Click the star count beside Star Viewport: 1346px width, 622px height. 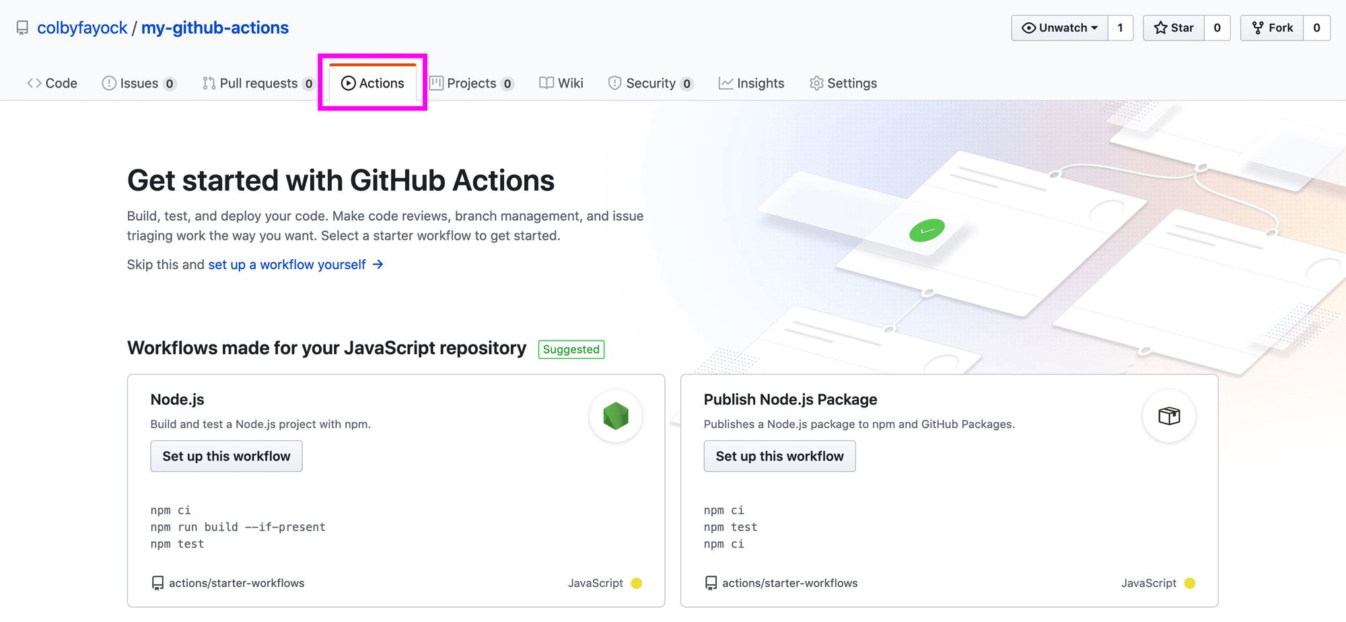(1217, 28)
